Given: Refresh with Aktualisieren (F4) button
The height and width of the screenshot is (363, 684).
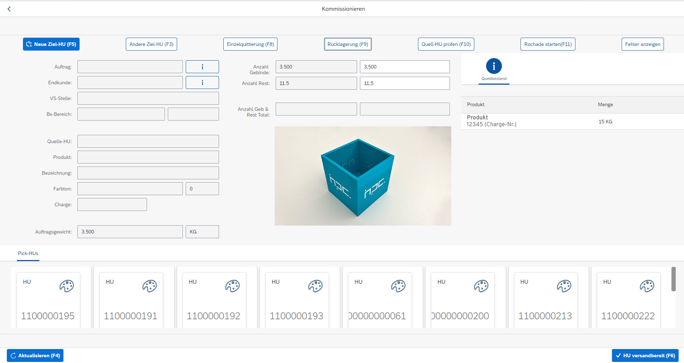Looking at the screenshot, I should coord(35,355).
